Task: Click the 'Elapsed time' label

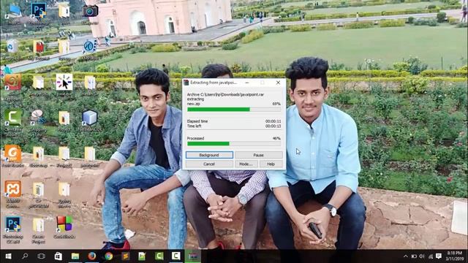Action: click(197, 121)
